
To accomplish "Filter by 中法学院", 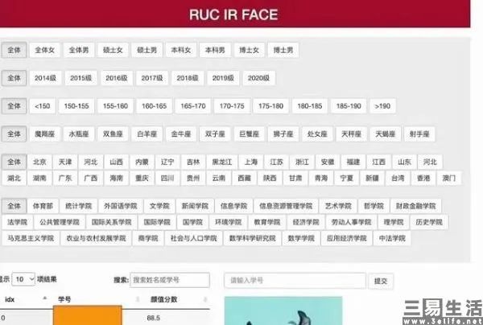I will (x=392, y=238).
